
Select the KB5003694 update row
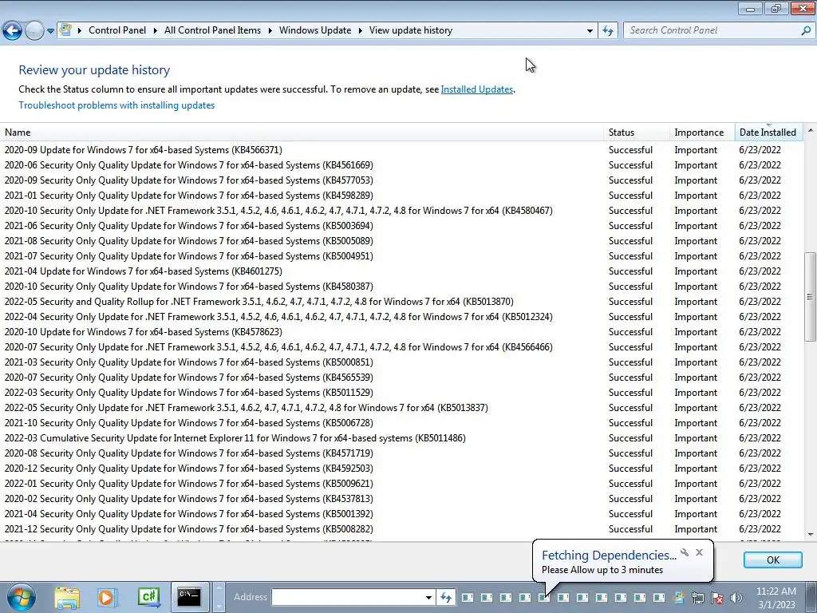(401, 225)
